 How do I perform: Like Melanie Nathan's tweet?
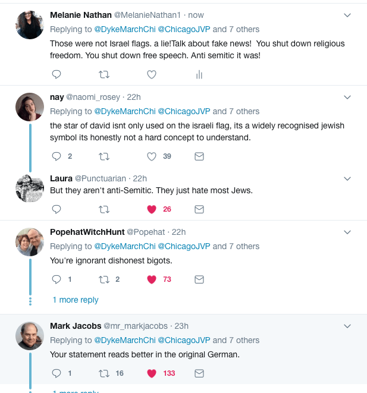click(x=152, y=74)
